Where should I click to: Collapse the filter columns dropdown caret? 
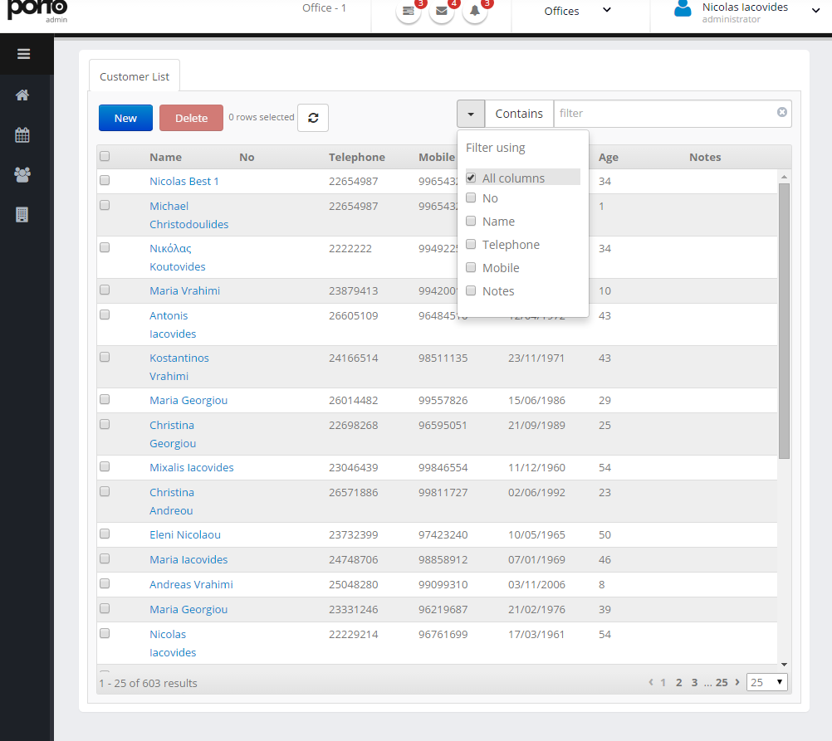click(x=471, y=114)
